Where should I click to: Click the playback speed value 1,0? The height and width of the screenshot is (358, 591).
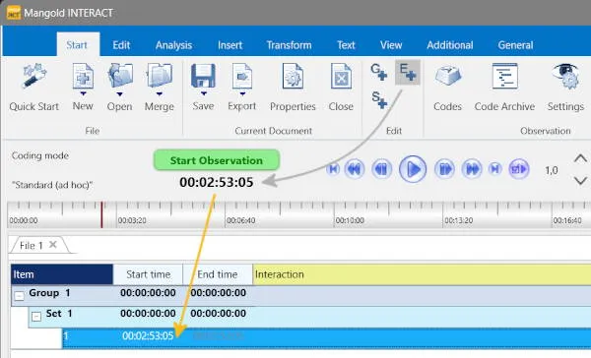552,170
